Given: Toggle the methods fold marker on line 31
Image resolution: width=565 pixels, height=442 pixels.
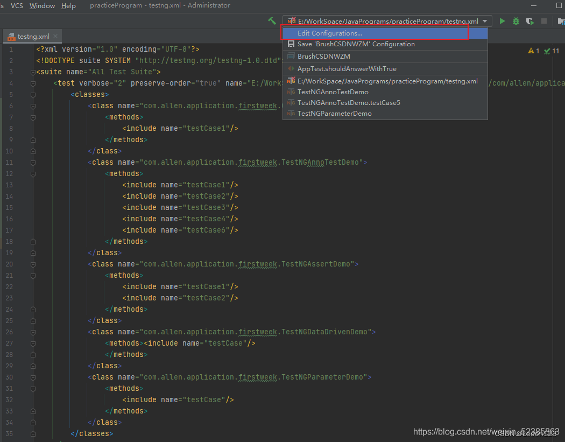Looking at the screenshot, I should (33, 389).
